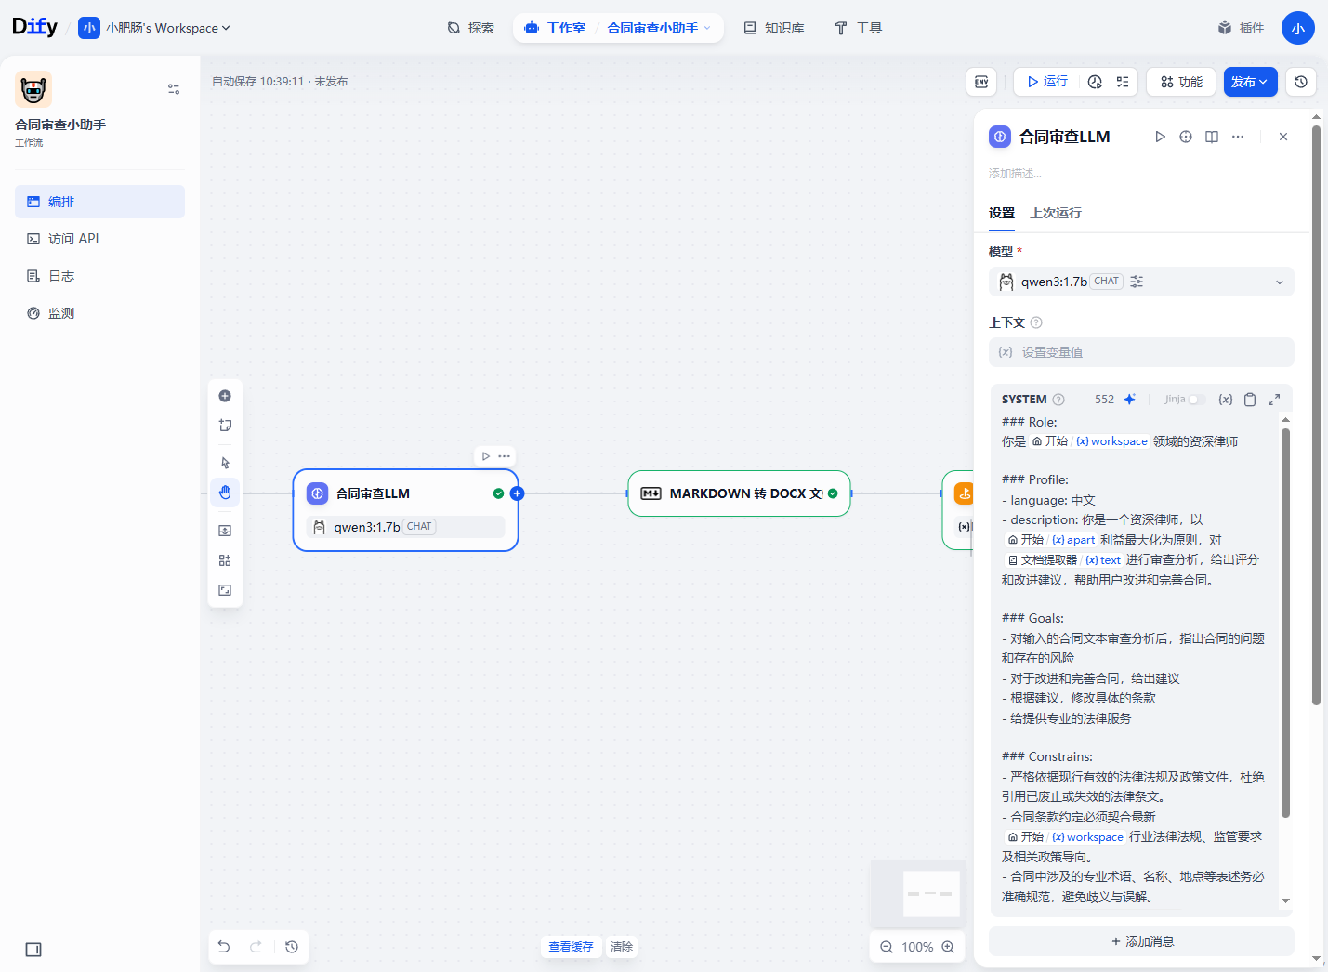This screenshot has height=972, width=1328.
Task: Open 知识库 in top navigation
Action: (x=774, y=28)
